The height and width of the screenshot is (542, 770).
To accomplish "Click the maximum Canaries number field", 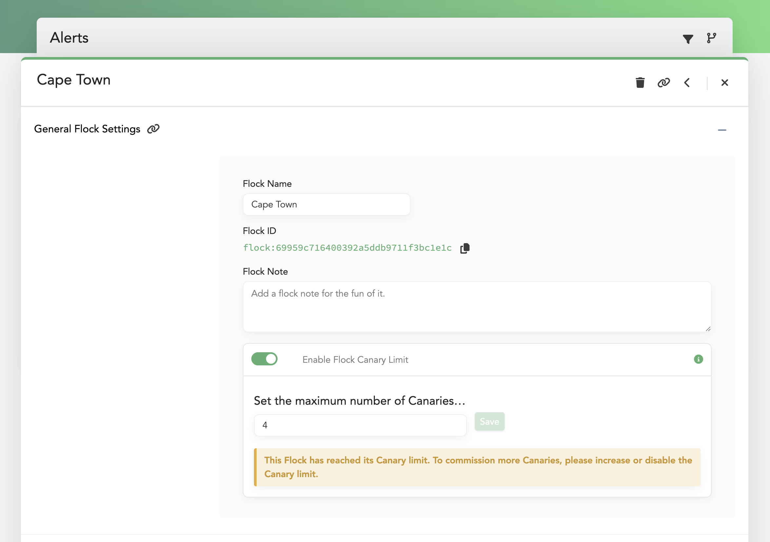I will [360, 425].
